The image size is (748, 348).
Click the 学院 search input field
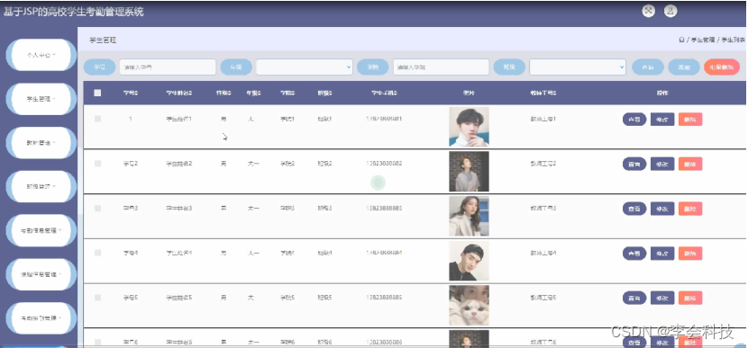(442, 67)
